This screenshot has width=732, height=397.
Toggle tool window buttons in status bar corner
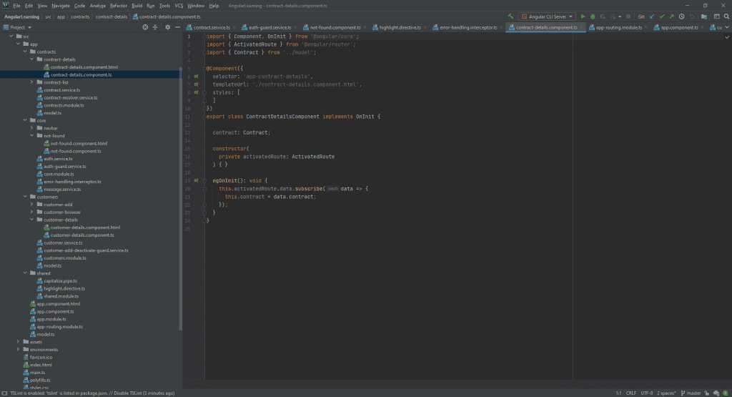point(4,393)
